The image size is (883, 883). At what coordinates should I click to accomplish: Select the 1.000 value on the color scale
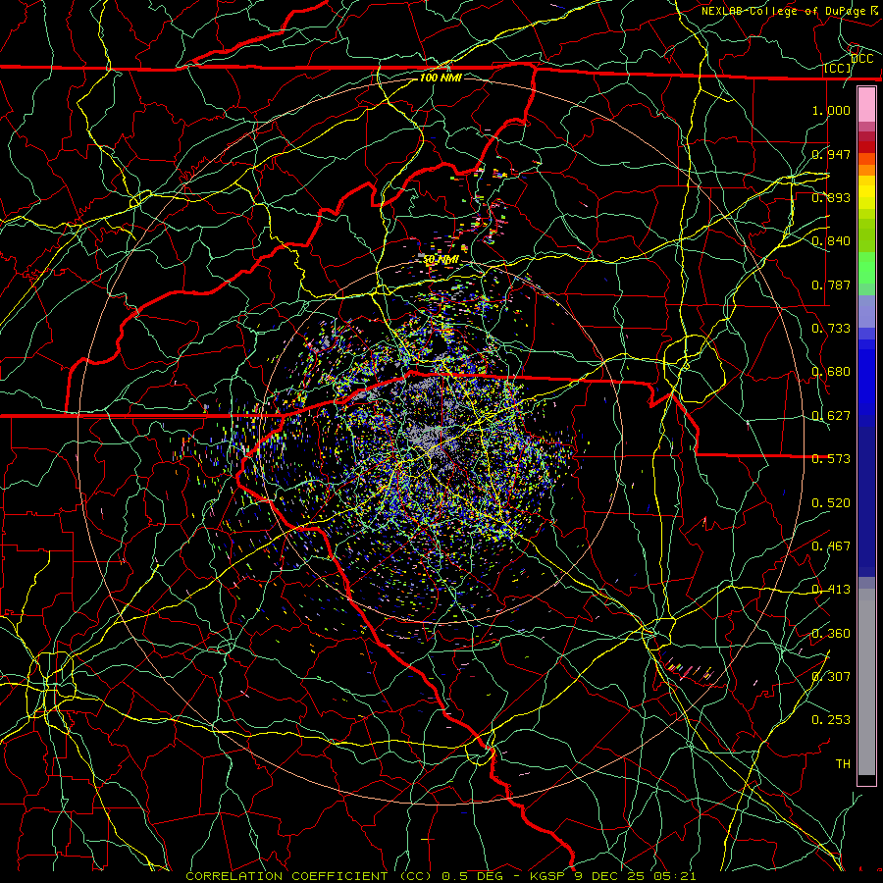click(831, 110)
